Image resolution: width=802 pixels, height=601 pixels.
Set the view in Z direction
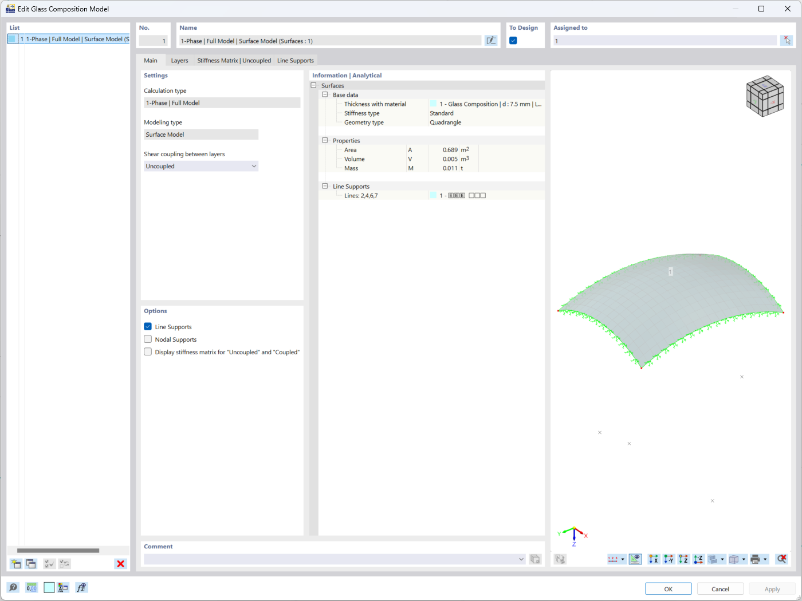pyautogui.click(x=683, y=559)
